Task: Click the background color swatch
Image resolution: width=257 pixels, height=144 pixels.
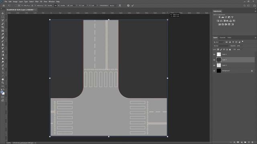Action: [4, 94]
